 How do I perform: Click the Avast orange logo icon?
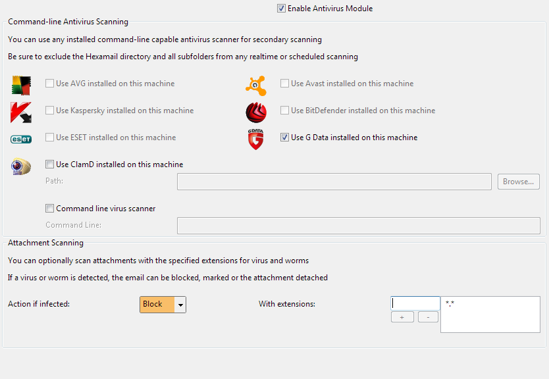pyautogui.click(x=256, y=85)
